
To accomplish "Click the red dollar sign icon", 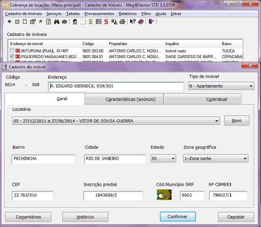I will 106,22.
